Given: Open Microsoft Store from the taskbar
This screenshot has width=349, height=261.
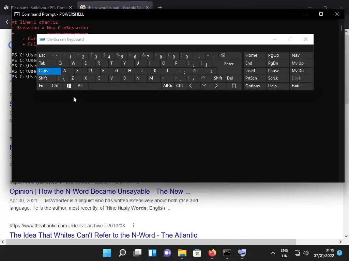Looking at the screenshot, I should pyautogui.click(x=197, y=253).
